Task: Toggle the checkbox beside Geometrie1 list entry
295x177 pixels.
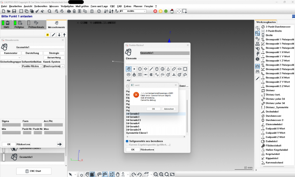Action: click(4, 157)
